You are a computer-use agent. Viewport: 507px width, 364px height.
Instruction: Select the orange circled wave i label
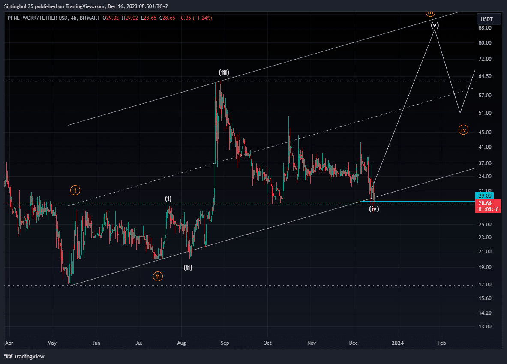pos(75,190)
